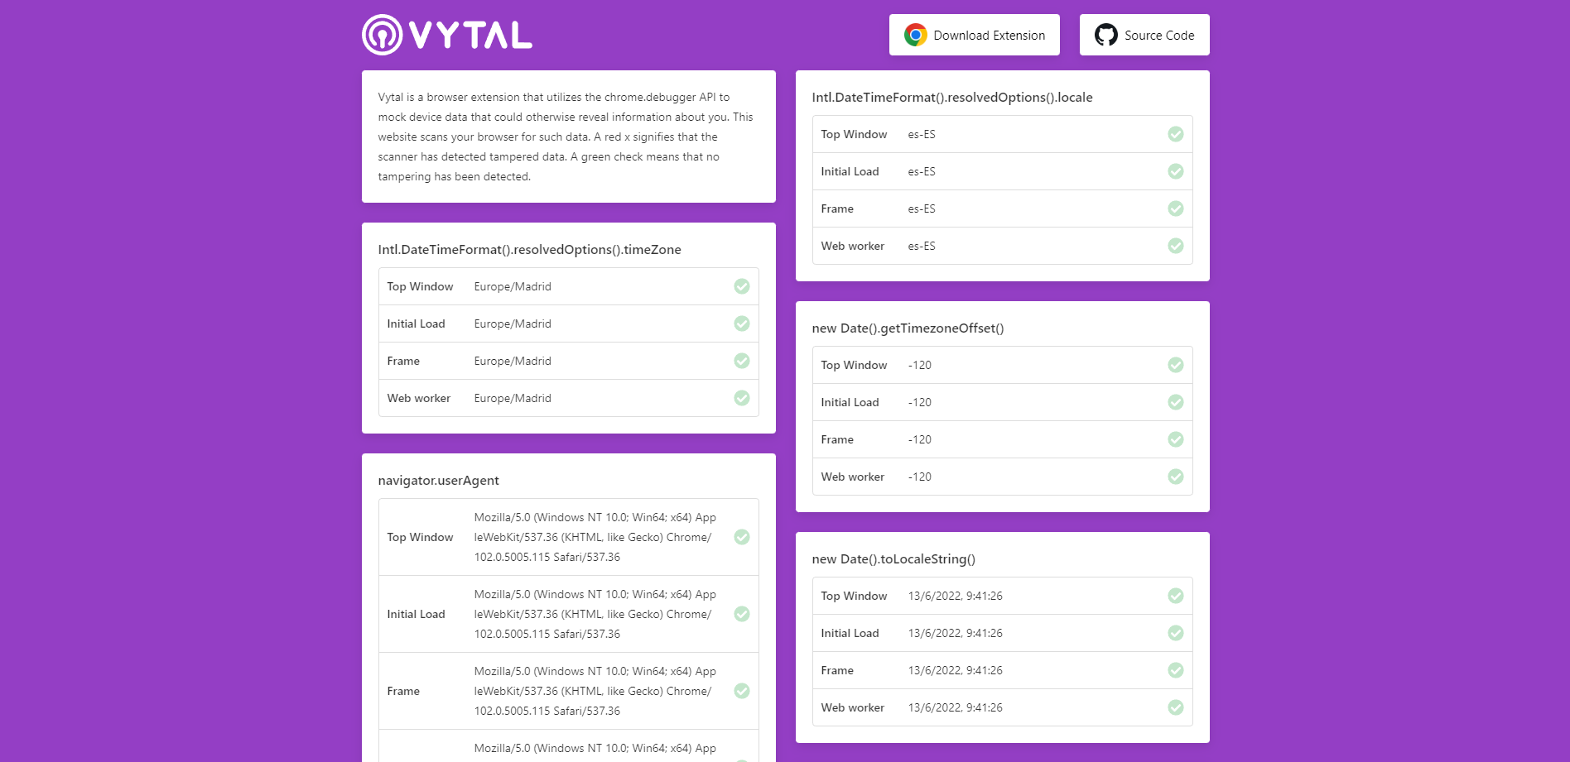The width and height of the screenshot is (1570, 762).
Task: Click Top Window label in timeZone table
Action: point(420,286)
